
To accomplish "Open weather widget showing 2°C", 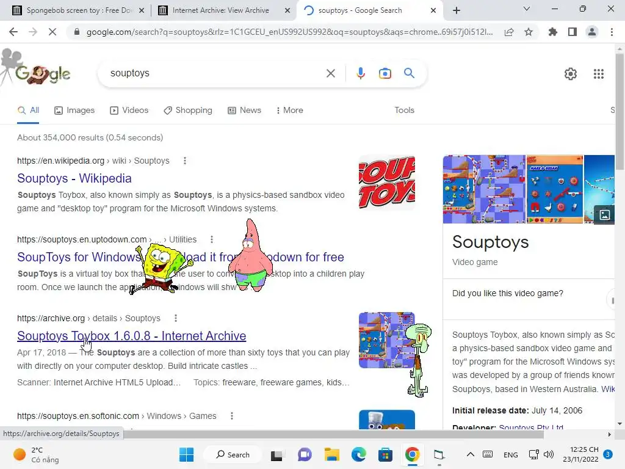I will point(37,454).
